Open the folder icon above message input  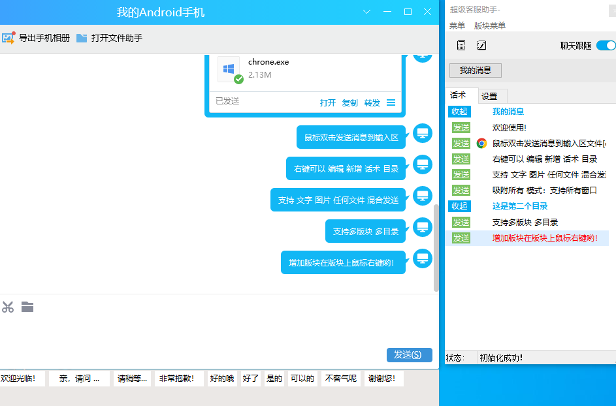coord(27,307)
